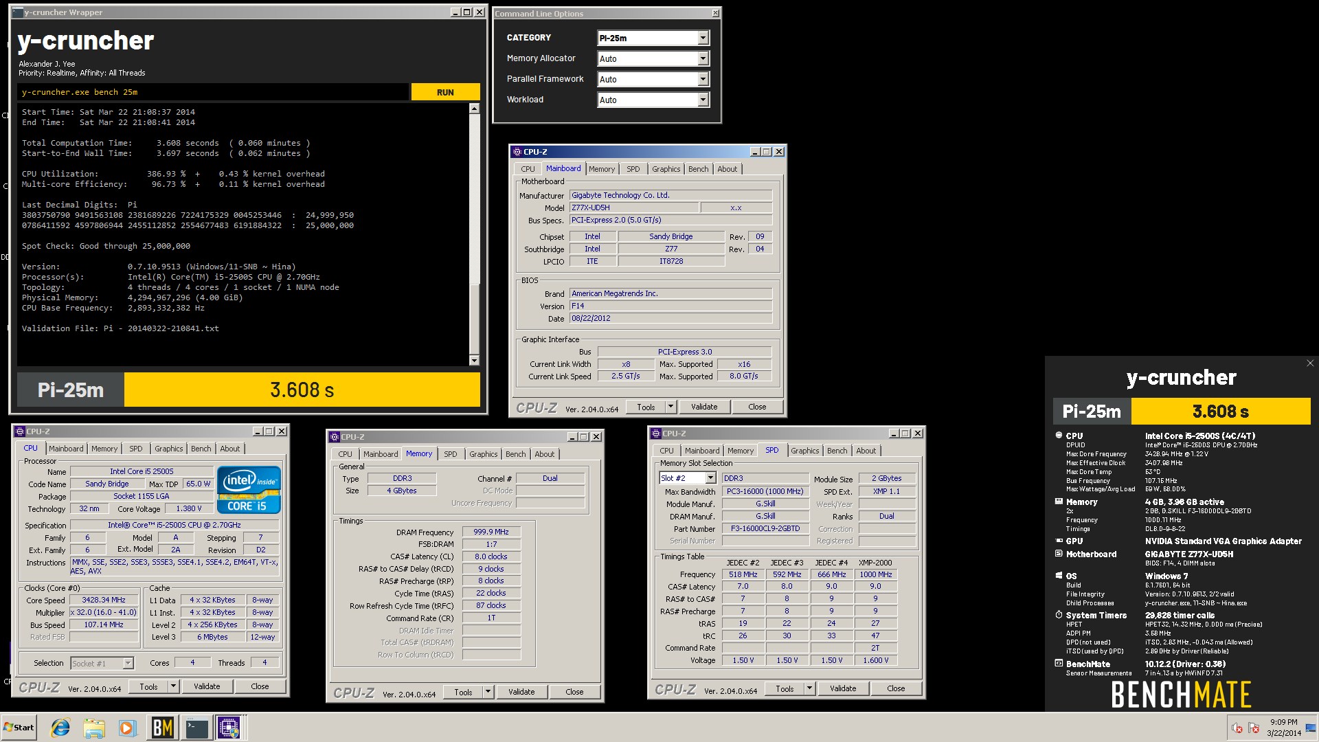Open the Workload dropdown
Image resolution: width=1319 pixels, height=742 pixels.
pyautogui.click(x=703, y=100)
